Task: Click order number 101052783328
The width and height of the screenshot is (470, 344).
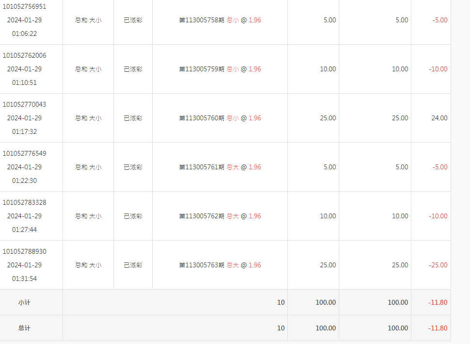Action: pyautogui.click(x=25, y=202)
